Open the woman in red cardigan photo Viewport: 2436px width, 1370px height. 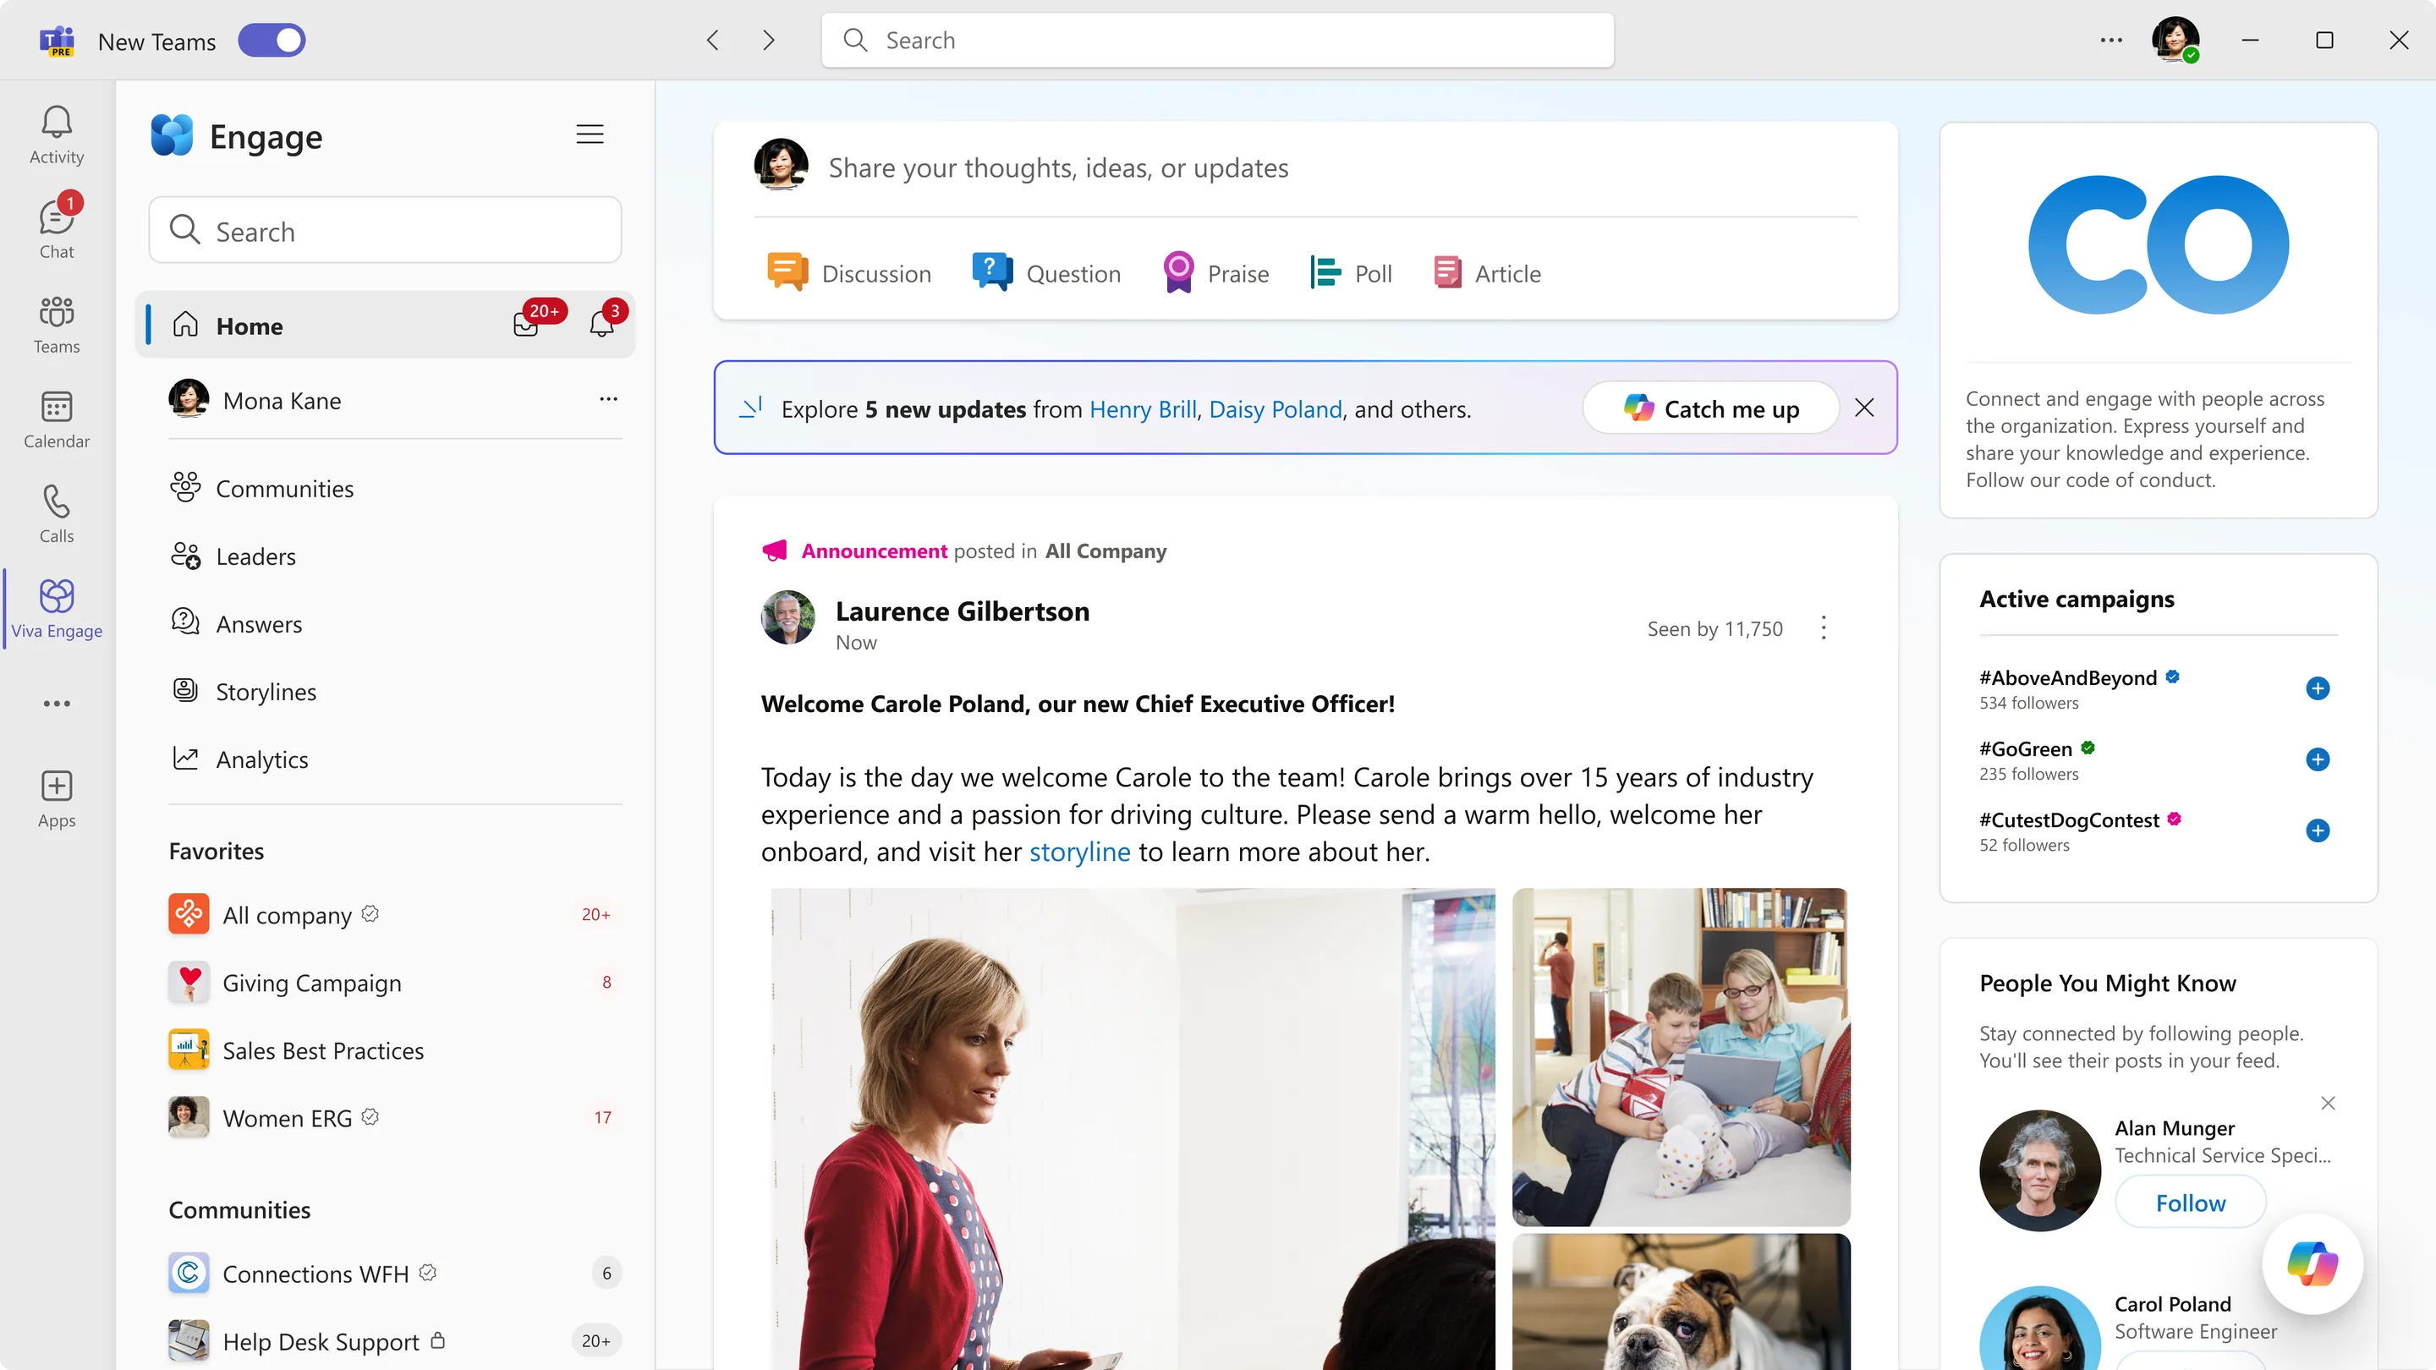click(x=1133, y=1128)
